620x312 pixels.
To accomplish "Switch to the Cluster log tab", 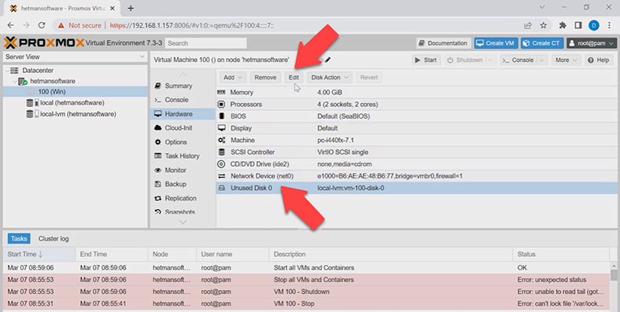I will click(54, 239).
